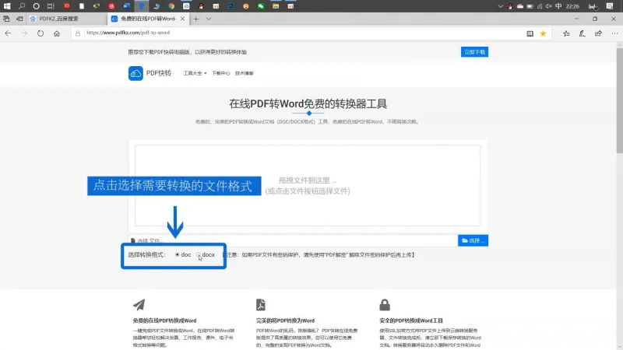Click heading 安全的PDF转换成Word工具
The image size is (623, 350).
click(x=411, y=320)
